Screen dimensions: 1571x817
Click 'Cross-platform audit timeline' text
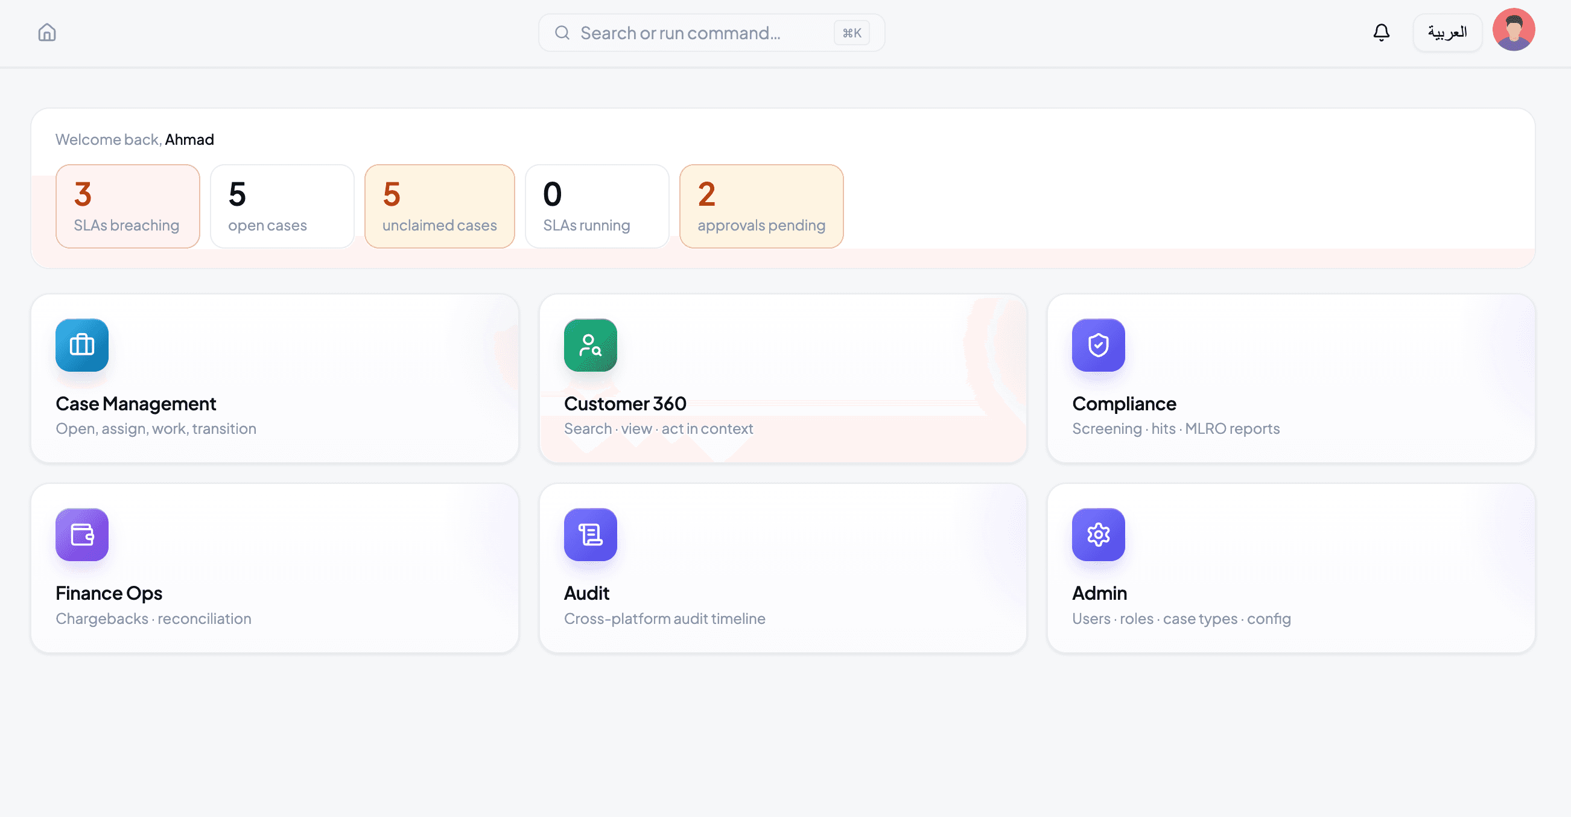664,618
